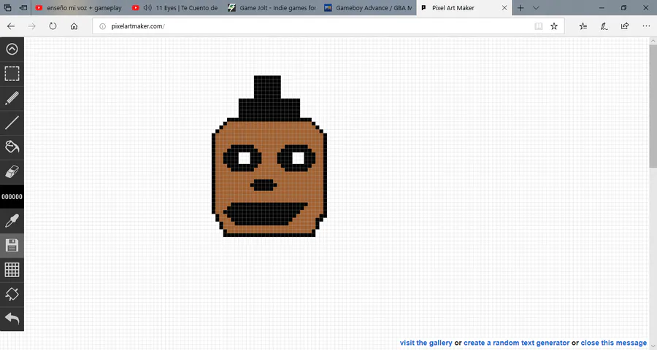Follow the 'visit the gallery' link

[x=426, y=343]
